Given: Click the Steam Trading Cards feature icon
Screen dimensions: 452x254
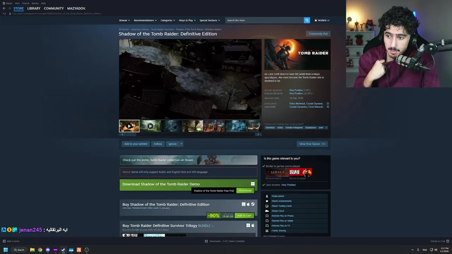Looking at the screenshot, I should coord(267,206).
